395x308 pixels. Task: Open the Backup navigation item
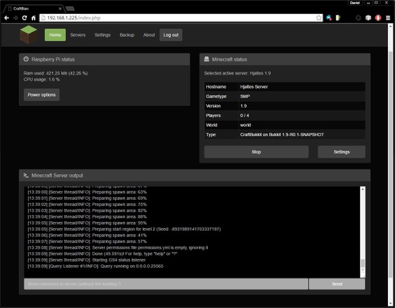(127, 35)
